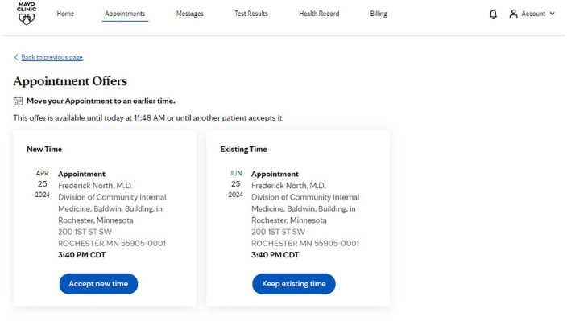Open the Health Record tab
The image size is (567, 321).
[x=319, y=14]
